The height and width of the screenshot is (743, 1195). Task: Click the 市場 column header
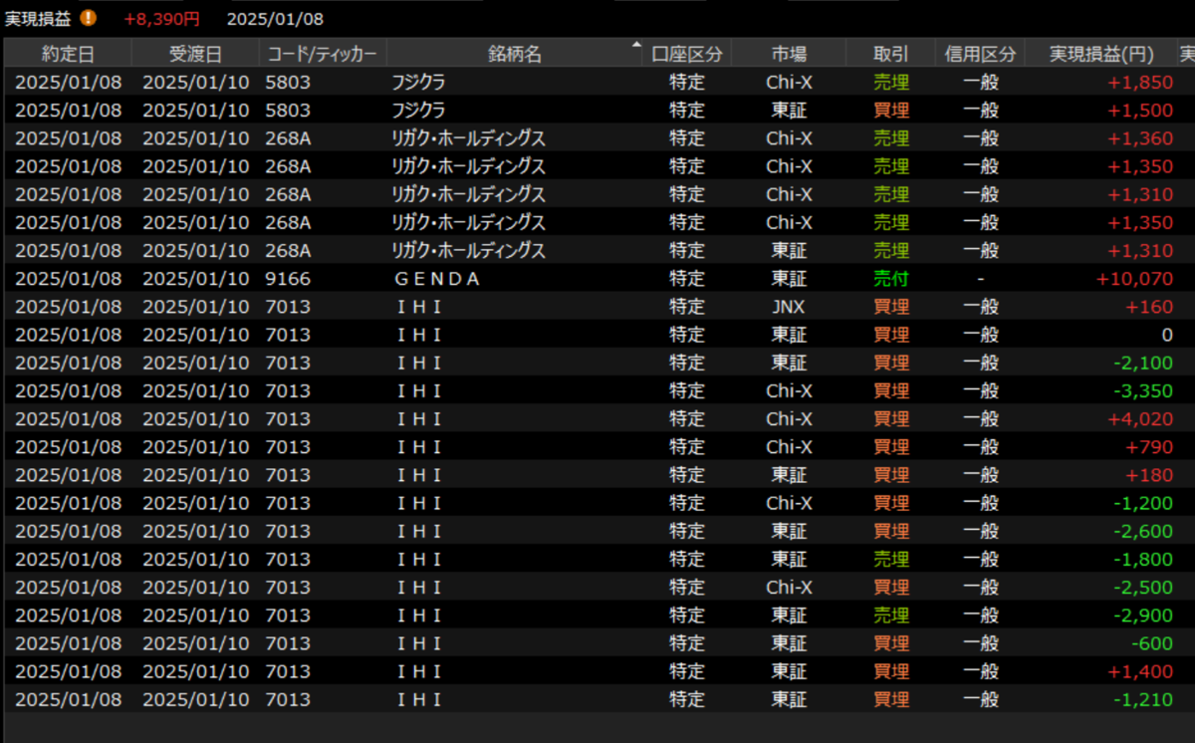click(x=789, y=54)
